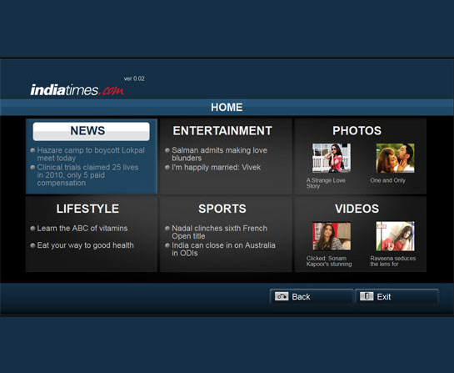Open the 'One and Only' photo thumbnail
Viewport: 454px width, 373px height.
pos(395,158)
